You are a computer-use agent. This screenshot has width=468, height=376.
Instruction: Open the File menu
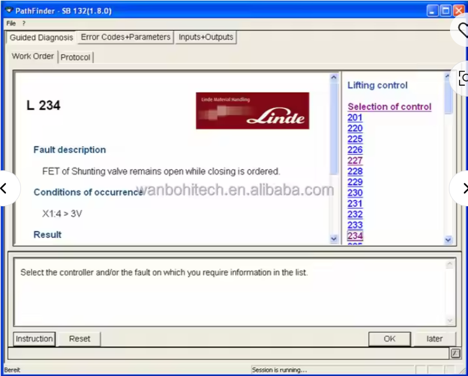(x=11, y=23)
